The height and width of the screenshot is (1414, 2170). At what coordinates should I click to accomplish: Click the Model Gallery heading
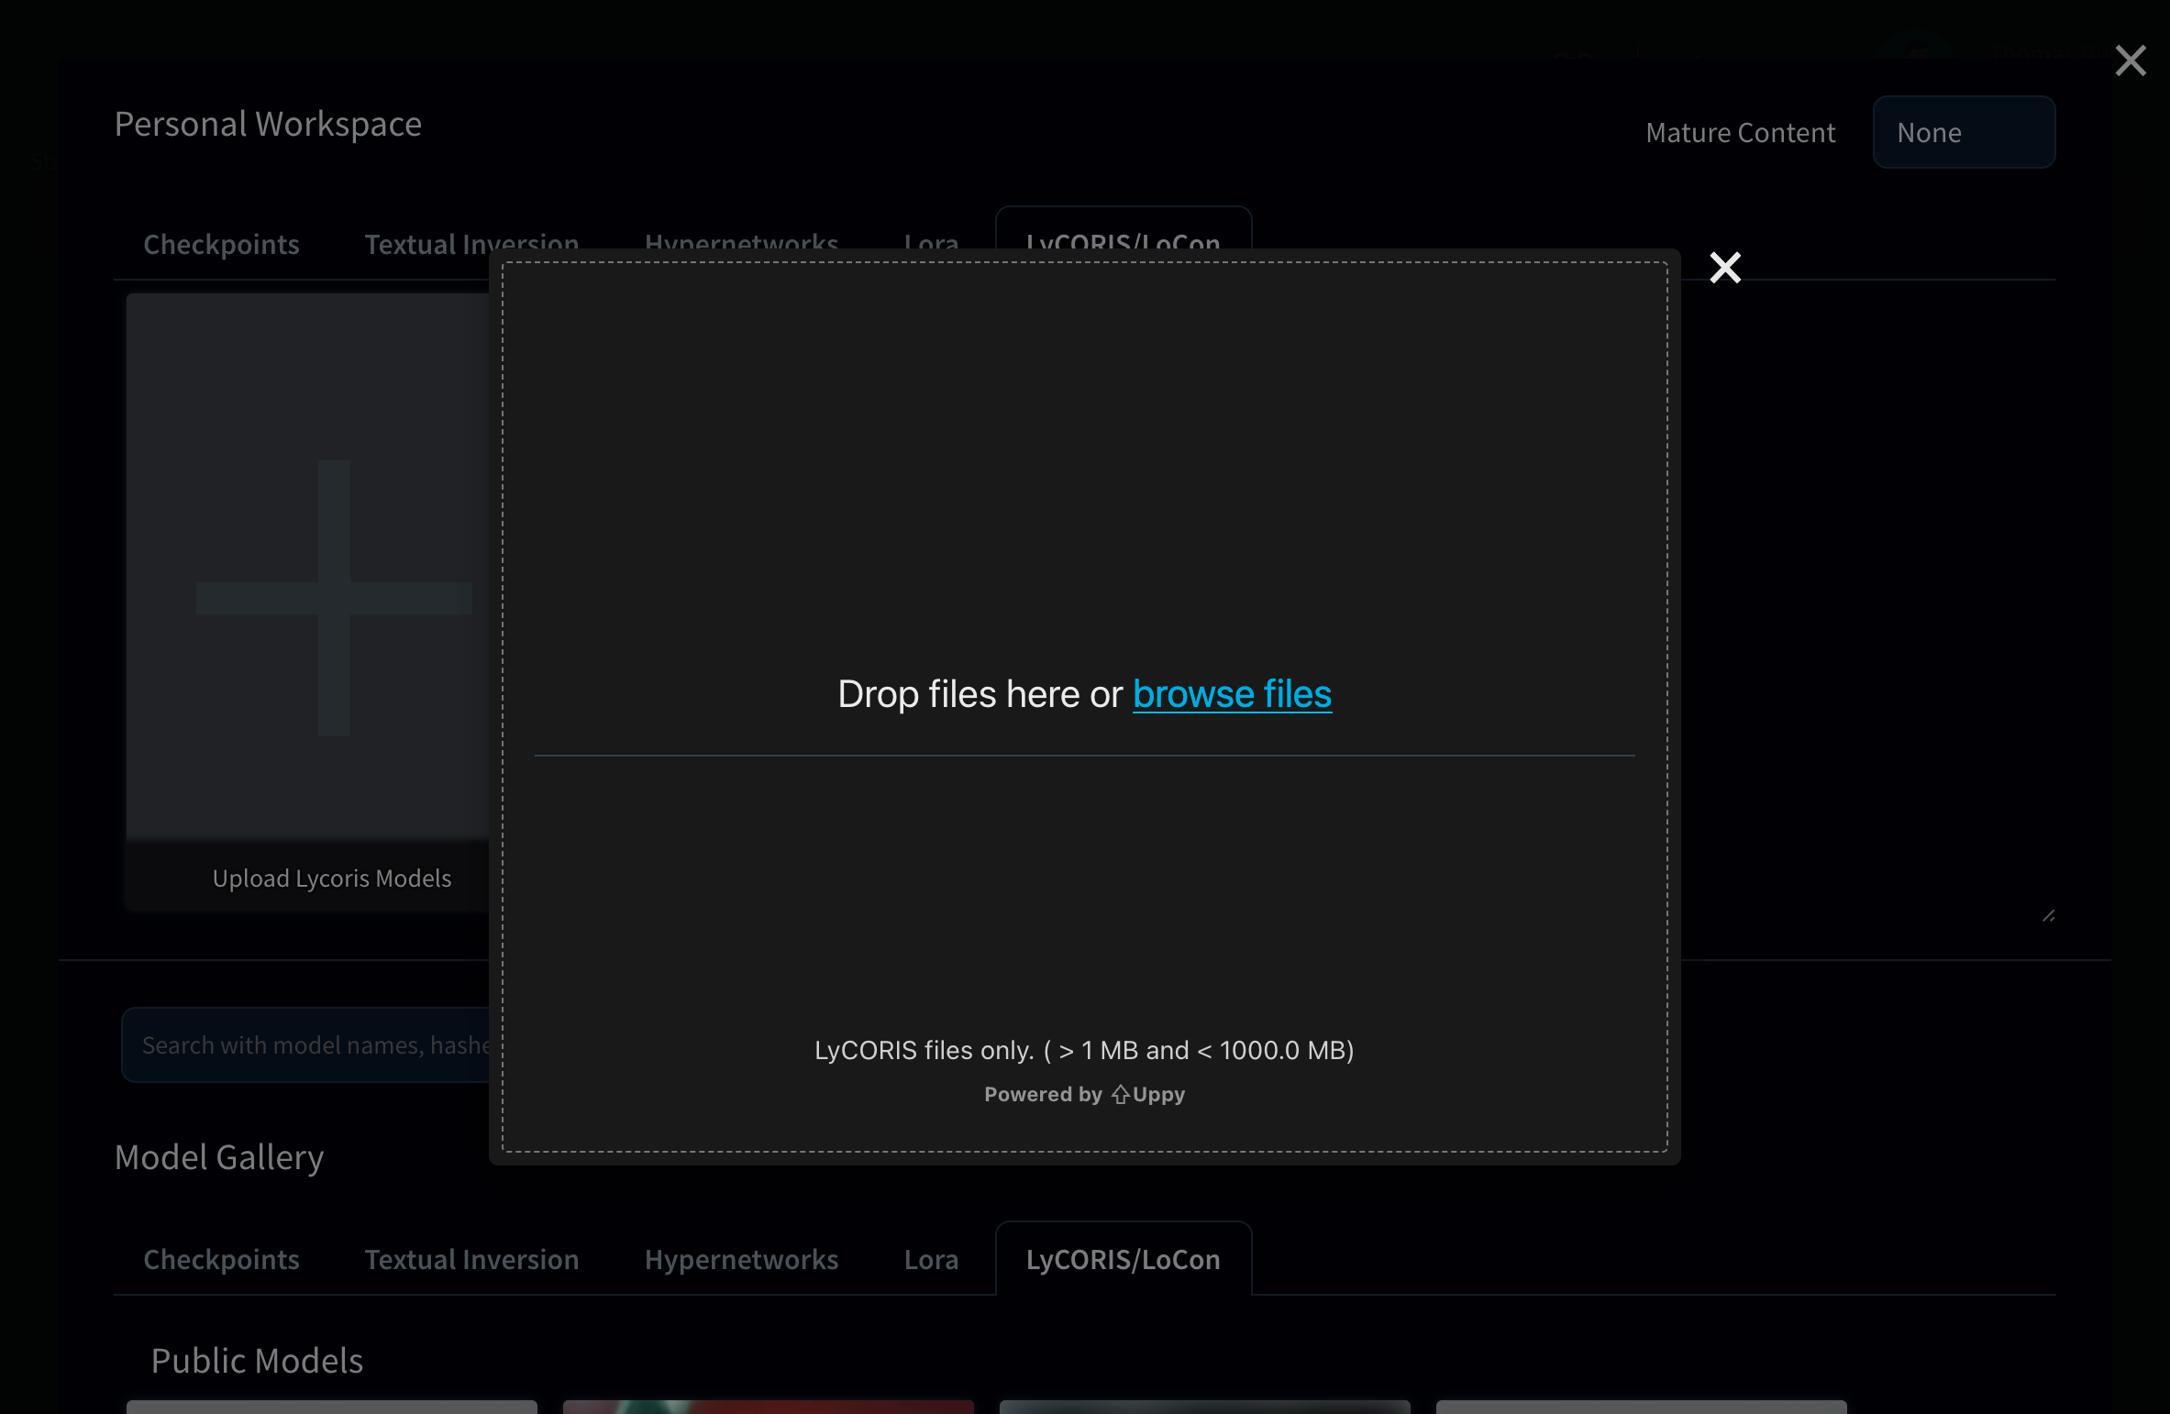pos(219,1157)
